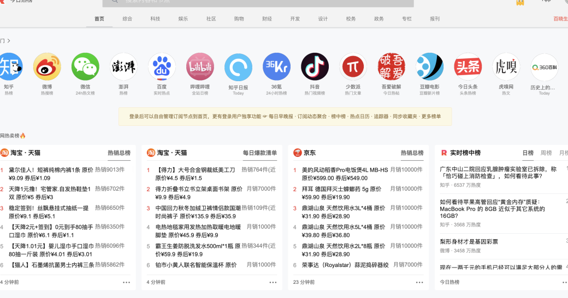Click the ghost icon near the search bar

[x=520, y=3]
